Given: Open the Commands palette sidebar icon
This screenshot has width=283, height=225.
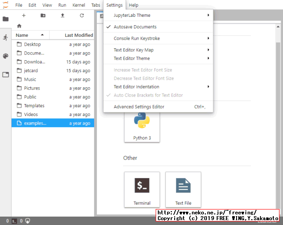Looking at the screenshot, I should click(6, 56).
